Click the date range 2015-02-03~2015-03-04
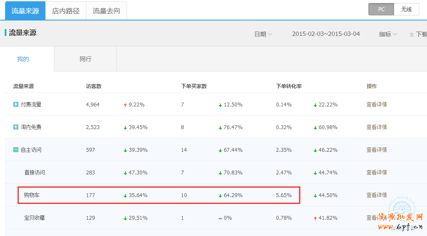Image resolution: width=427 pixels, height=236 pixels. tap(326, 34)
